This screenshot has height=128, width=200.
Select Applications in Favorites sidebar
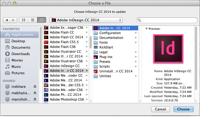coord(19,35)
